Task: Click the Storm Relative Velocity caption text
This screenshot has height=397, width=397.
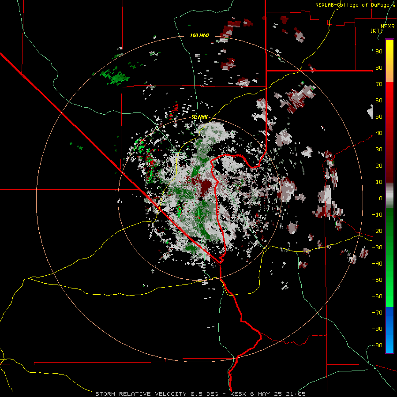Action: tap(201, 394)
